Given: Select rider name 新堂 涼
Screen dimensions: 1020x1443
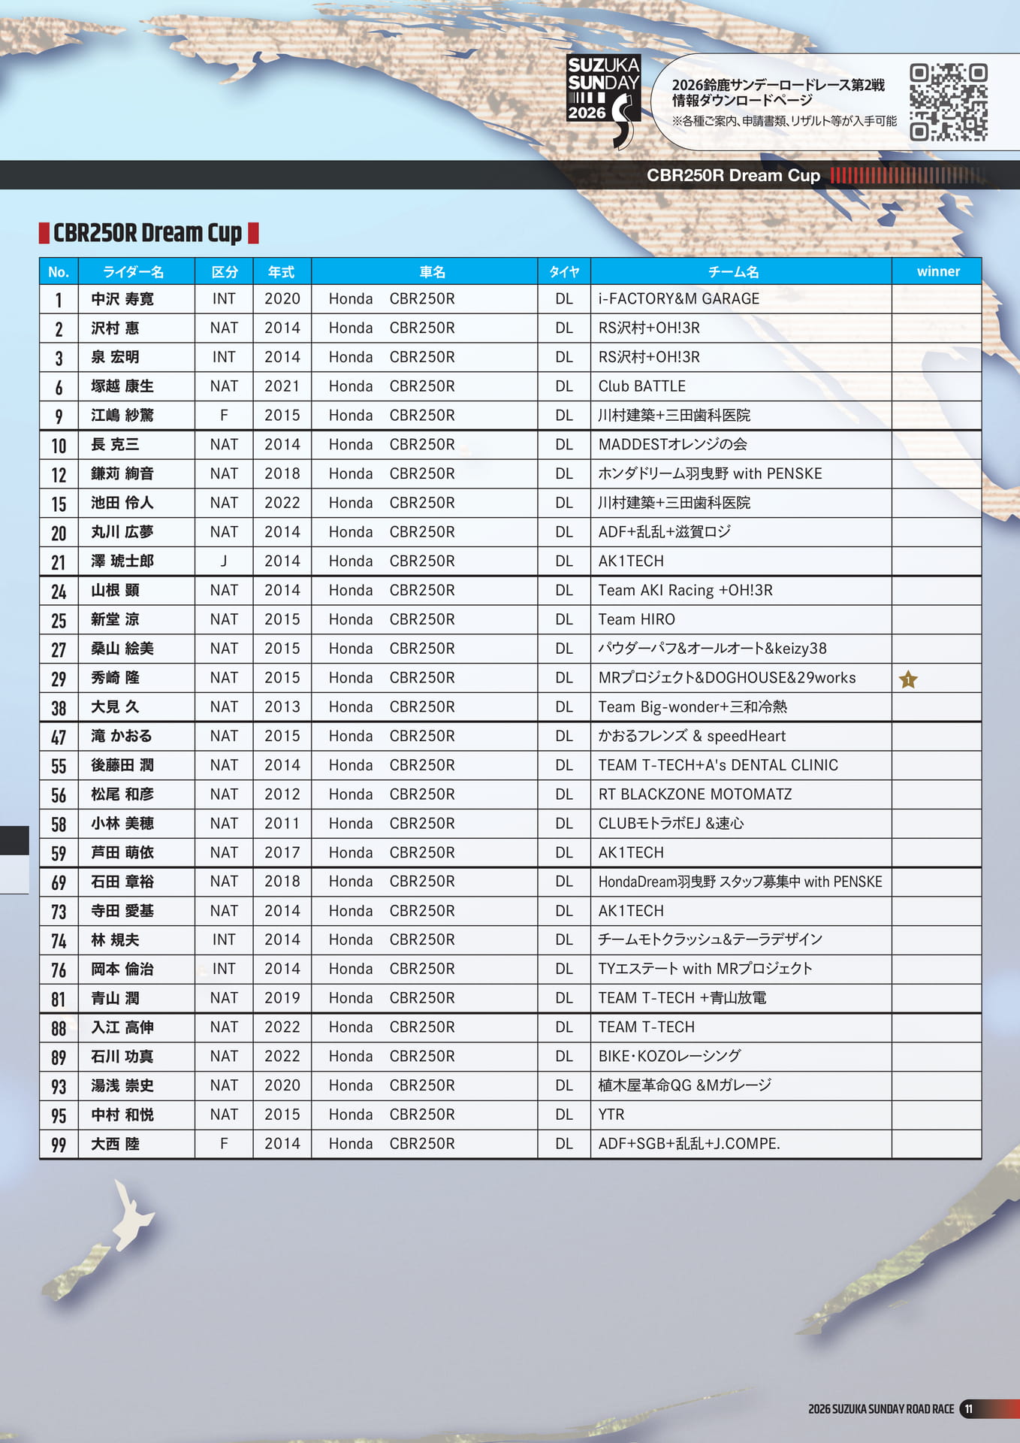Looking at the screenshot, I should click(x=115, y=619).
